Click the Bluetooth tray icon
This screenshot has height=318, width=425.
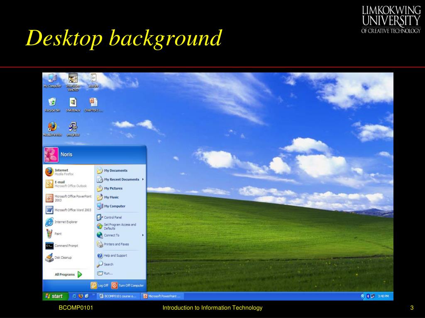click(368, 296)
